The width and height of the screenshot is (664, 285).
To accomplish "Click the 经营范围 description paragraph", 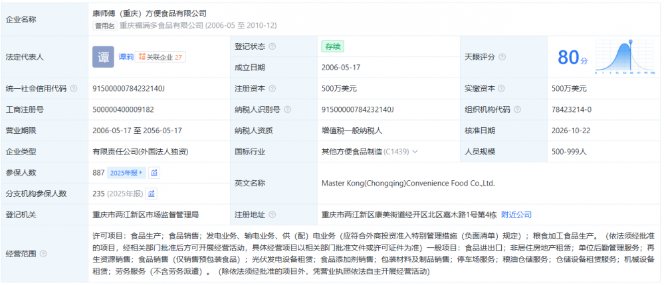I will pos(374,254).
